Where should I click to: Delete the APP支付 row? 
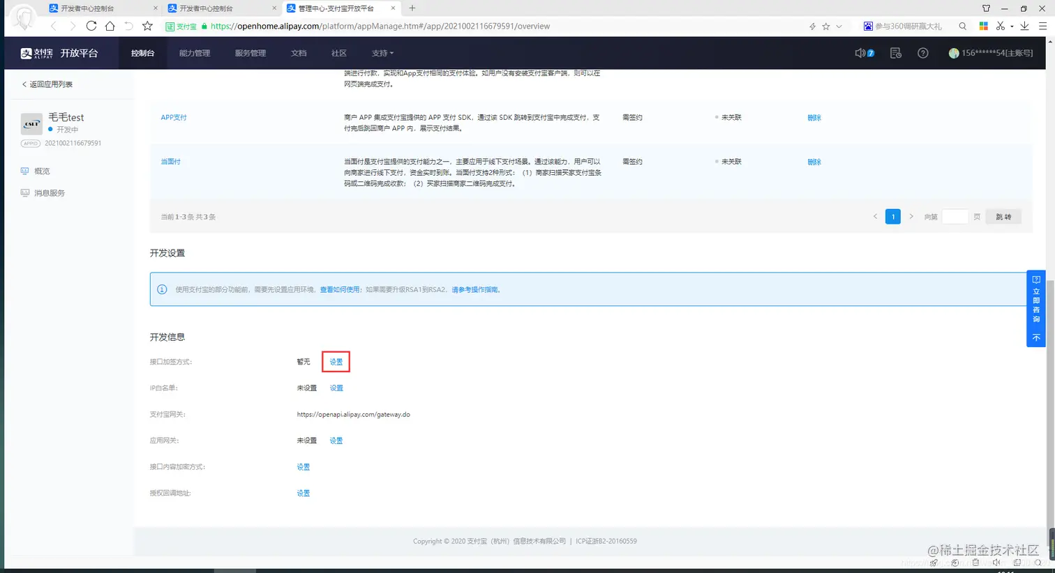coord(814,118)
